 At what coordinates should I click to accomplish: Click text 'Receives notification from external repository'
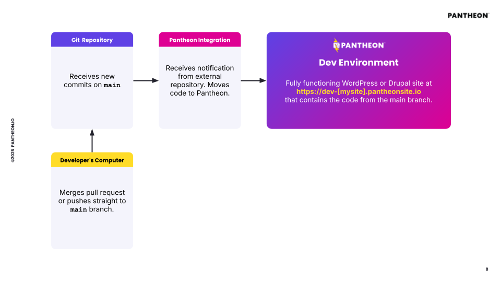point(200,76)
